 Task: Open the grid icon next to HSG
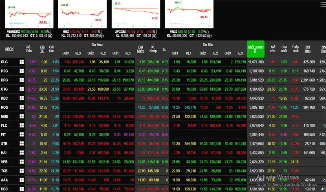click(22, 71)
